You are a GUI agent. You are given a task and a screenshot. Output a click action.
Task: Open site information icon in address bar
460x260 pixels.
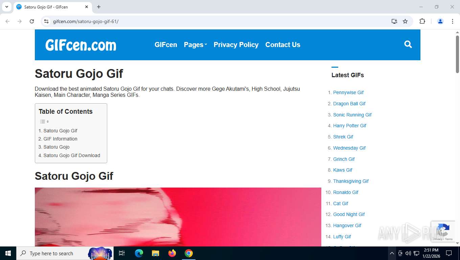point(46,21)
